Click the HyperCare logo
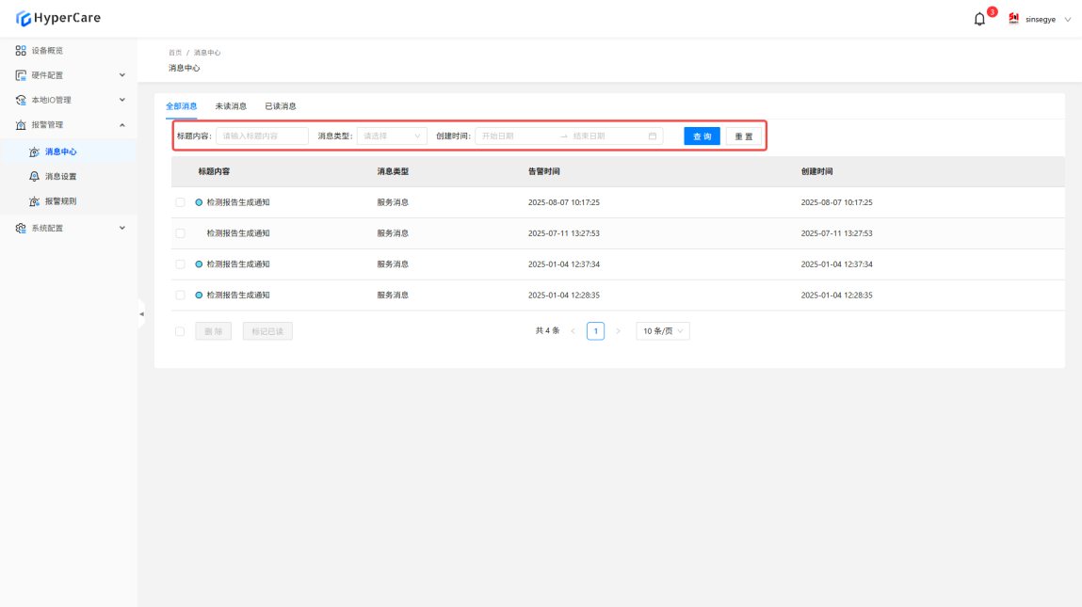This screenshot has width=1082, height=607. pos(58,18)
